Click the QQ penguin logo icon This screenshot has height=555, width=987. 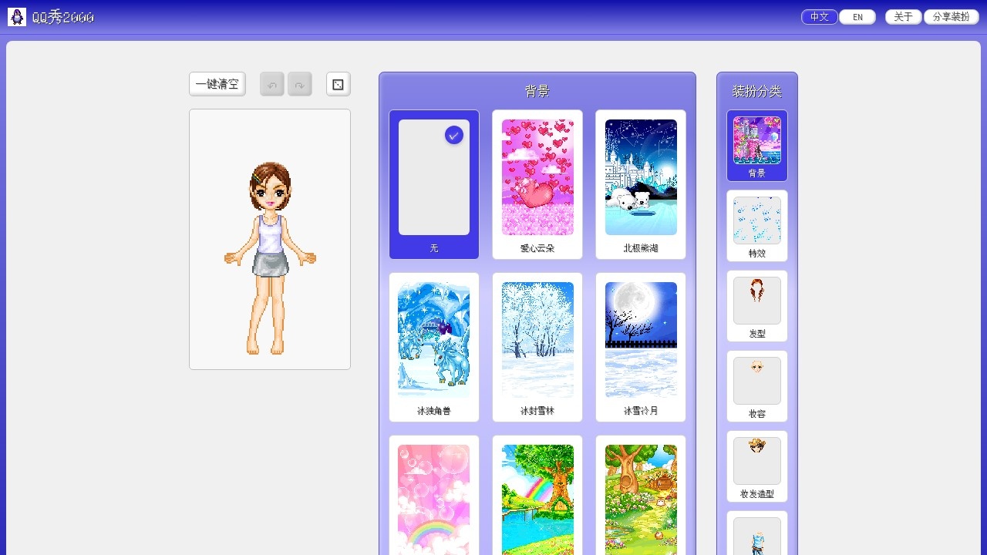point(17,17)
